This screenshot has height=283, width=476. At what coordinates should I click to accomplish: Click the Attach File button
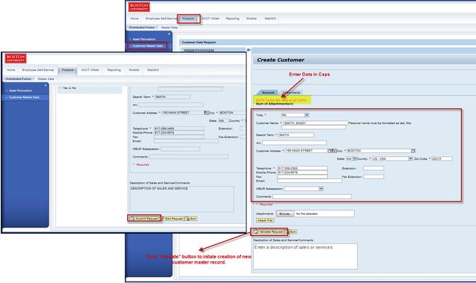(266, 220)
